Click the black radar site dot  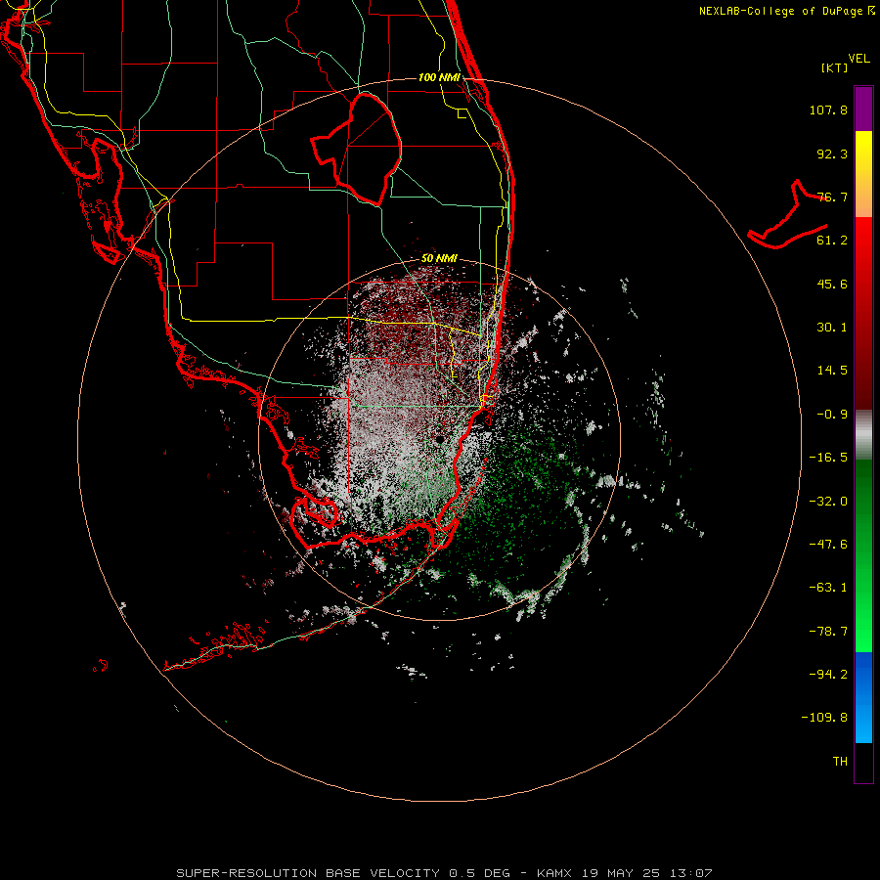click(439, 439)
